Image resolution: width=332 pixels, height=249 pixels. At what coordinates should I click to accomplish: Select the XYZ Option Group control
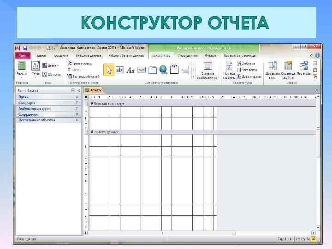point(174,69)
